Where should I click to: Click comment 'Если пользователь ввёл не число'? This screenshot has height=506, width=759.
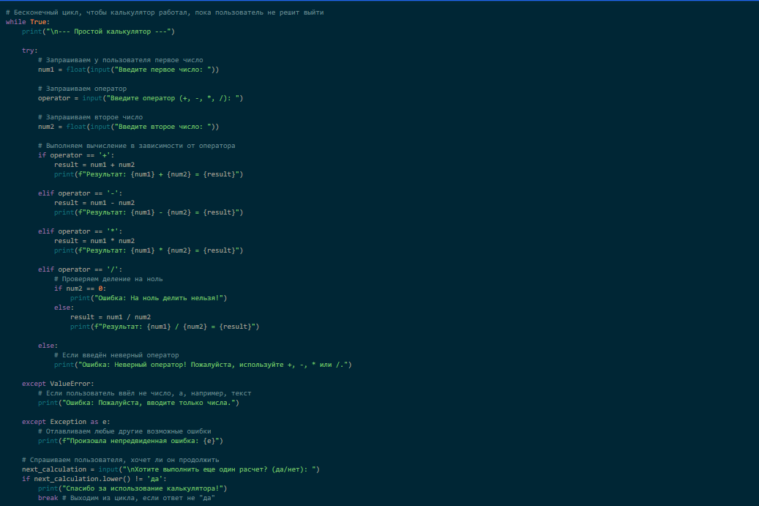[x=145, y=393]
